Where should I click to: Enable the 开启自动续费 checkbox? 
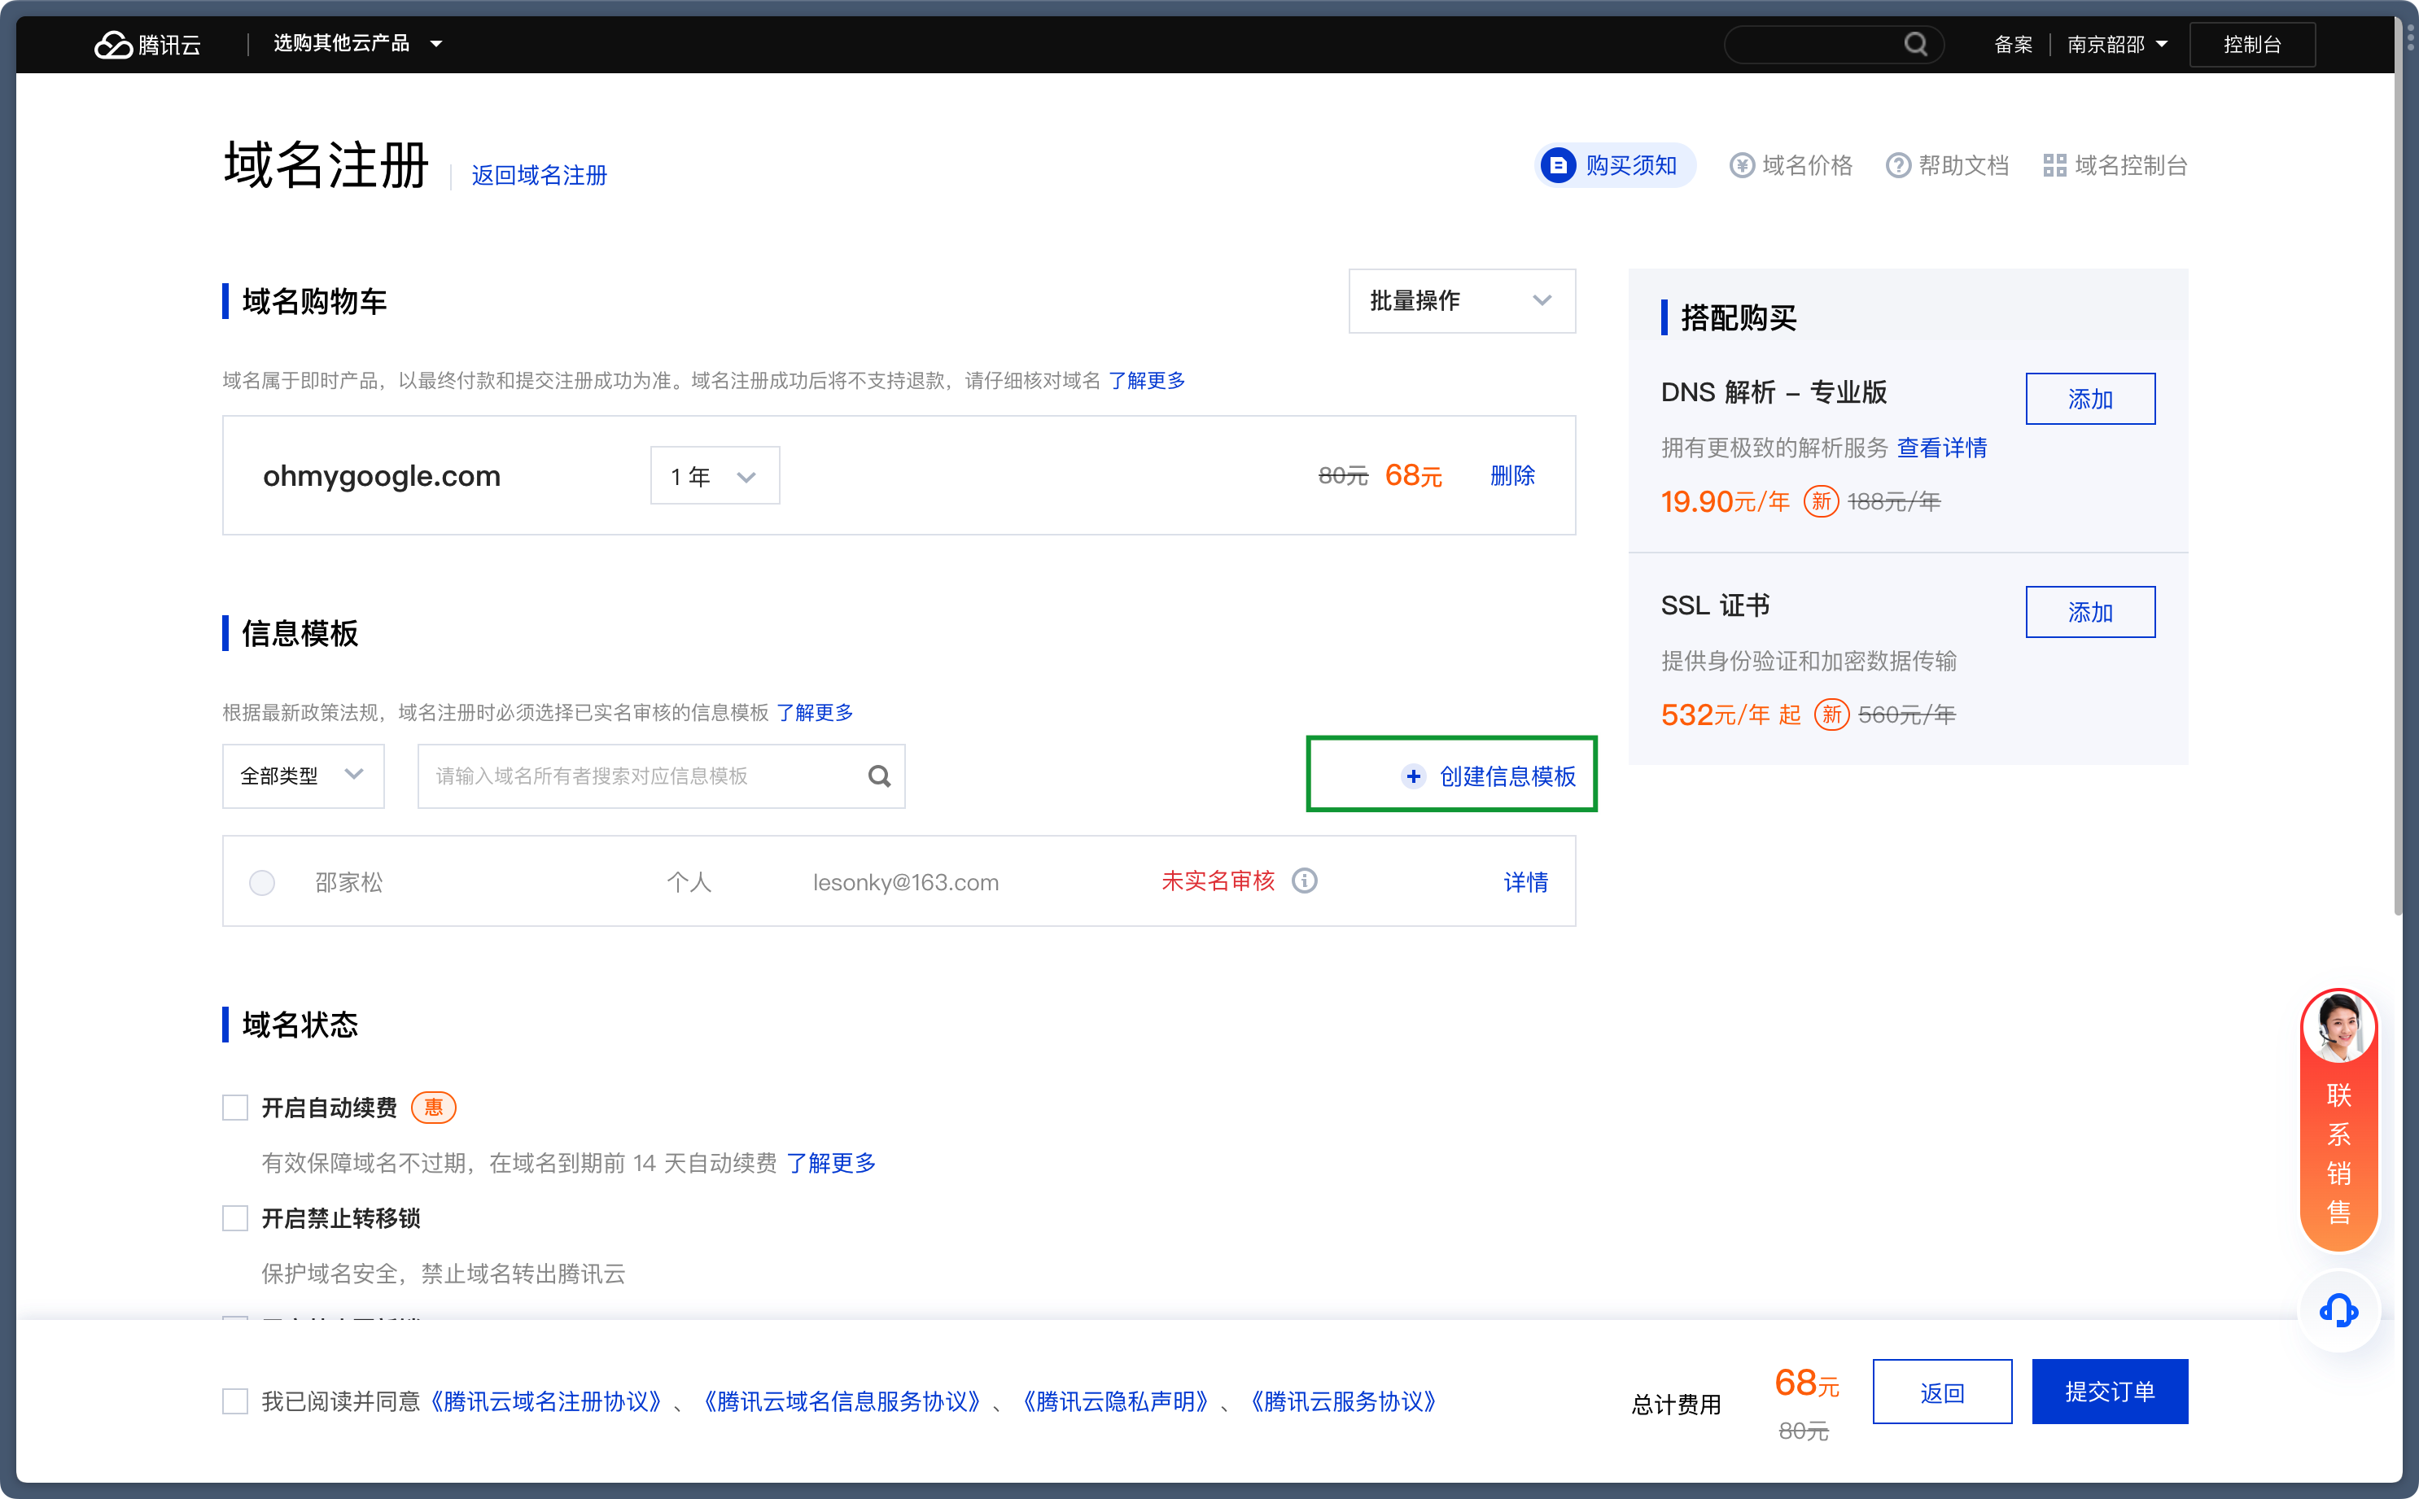[235, 1108]
